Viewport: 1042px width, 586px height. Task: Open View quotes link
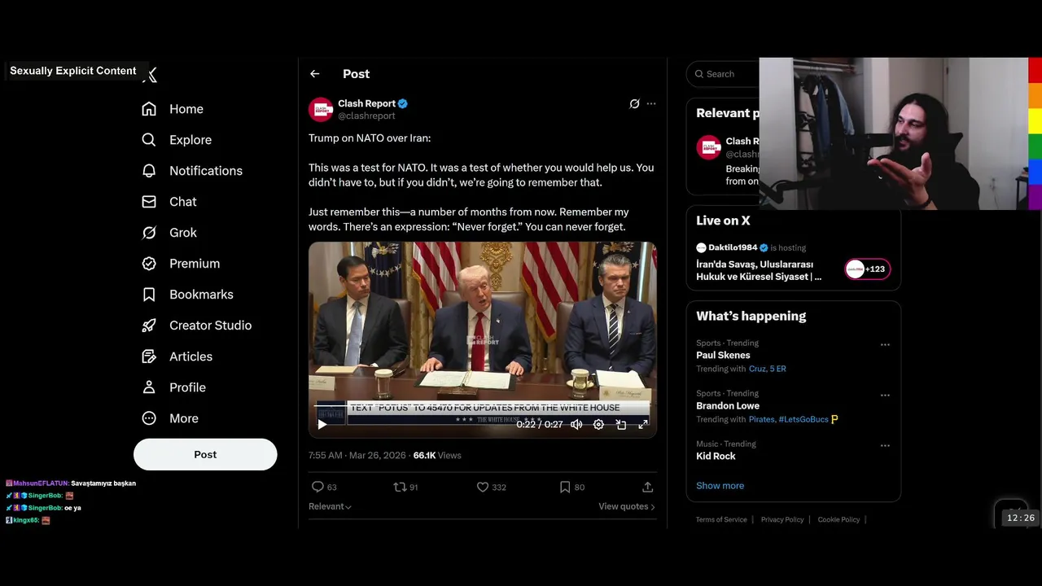626,506
